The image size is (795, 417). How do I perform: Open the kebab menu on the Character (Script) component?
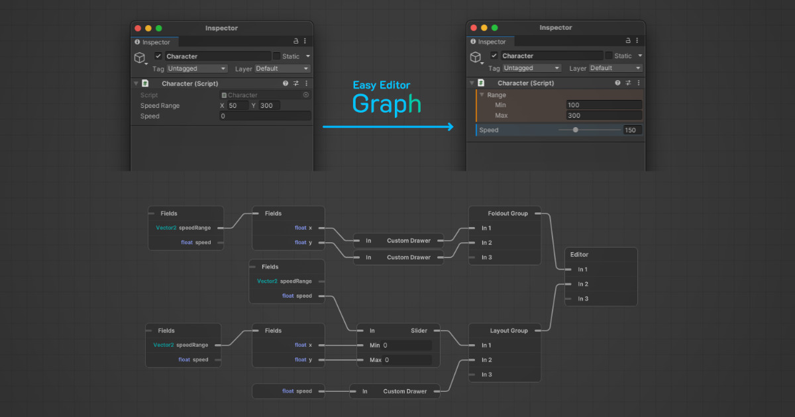[x=307, y=83]
